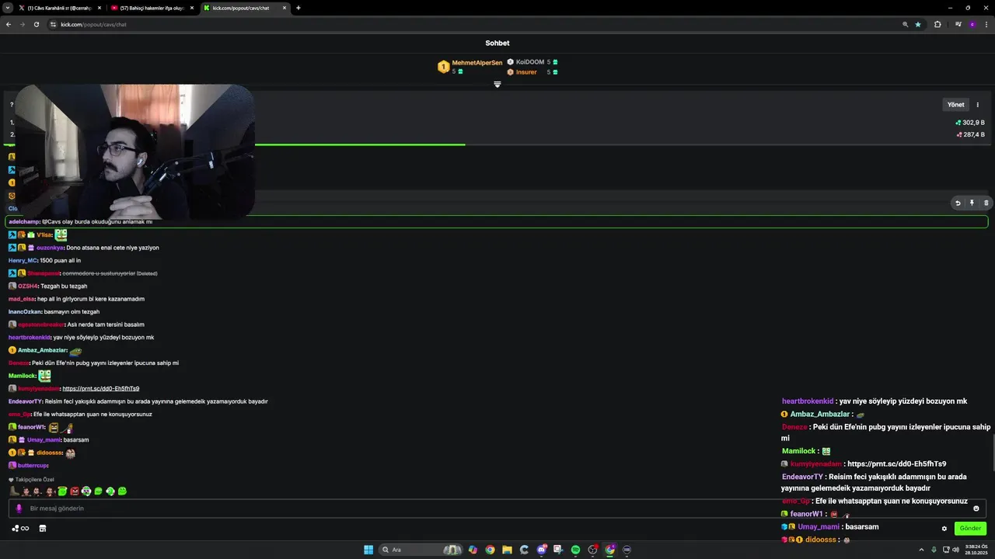Viewport: 995px width, 559px height.
Task: Open the tab search dropdown arrow
Action: (7, 8)
